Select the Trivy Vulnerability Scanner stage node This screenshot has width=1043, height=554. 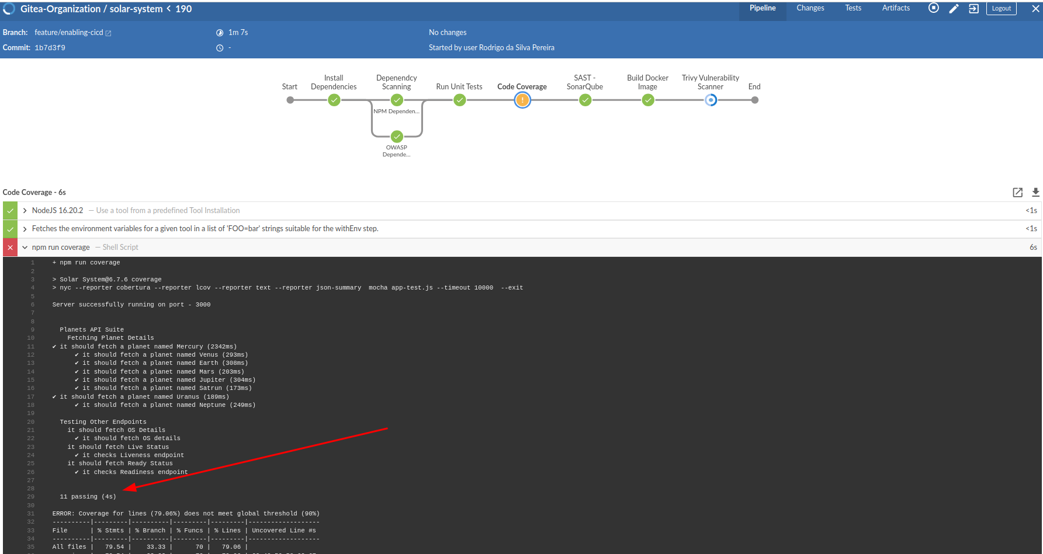(711, 100)
